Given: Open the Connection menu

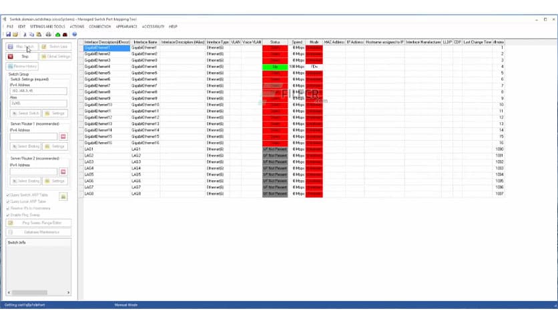Looking at the screenshot, I should 100,27.
